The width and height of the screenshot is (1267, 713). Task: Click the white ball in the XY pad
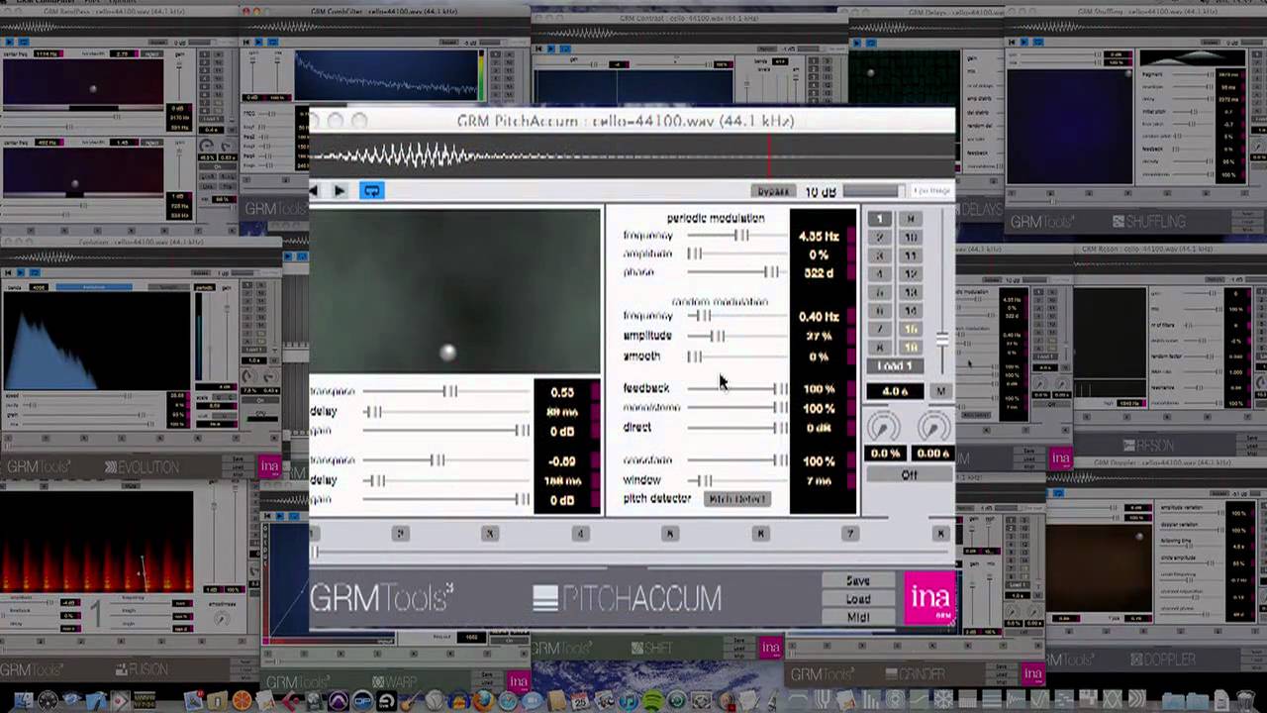[448, 352]
